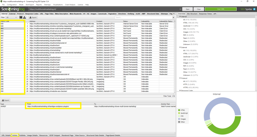This screenshot has height=137, width=257.
Task: Collapse the Protocol overview section
Action: tap(180, 78)
